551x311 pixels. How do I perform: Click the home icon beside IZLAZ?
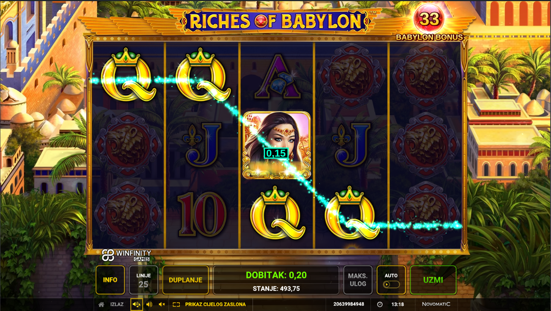pyautogui.click(x=101, y=304)
